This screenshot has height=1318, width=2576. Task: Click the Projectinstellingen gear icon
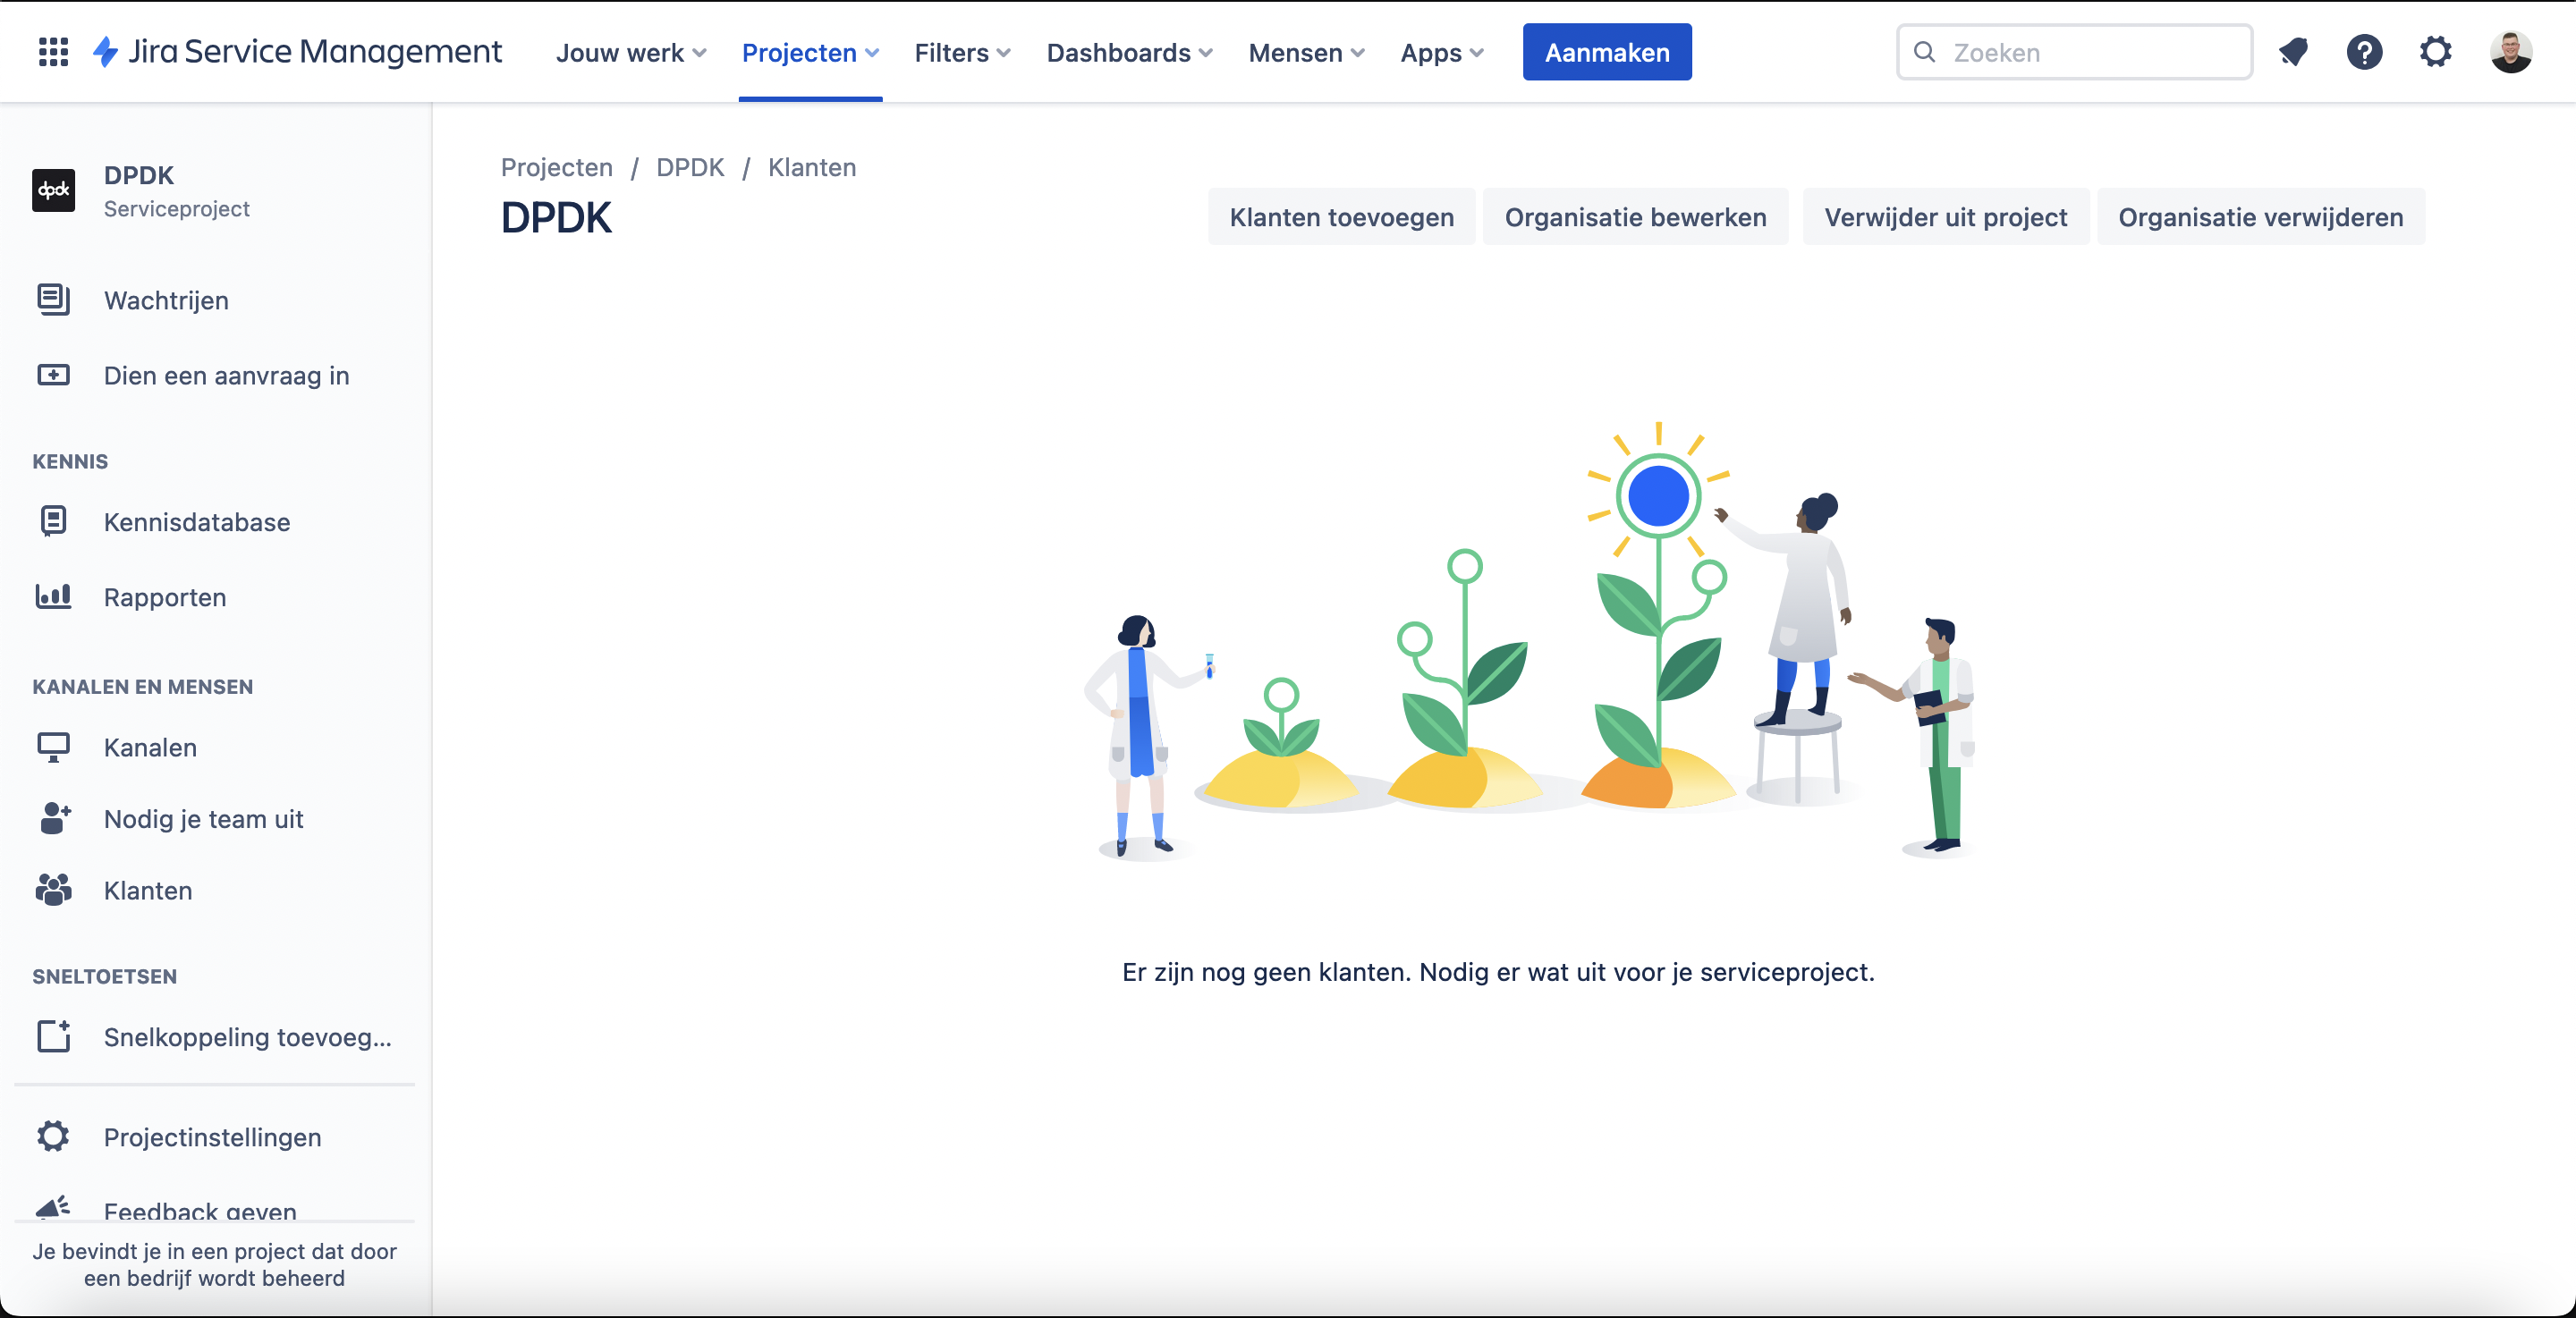point(54,1136)
